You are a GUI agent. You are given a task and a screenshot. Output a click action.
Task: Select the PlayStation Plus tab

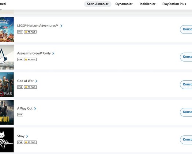174,4
